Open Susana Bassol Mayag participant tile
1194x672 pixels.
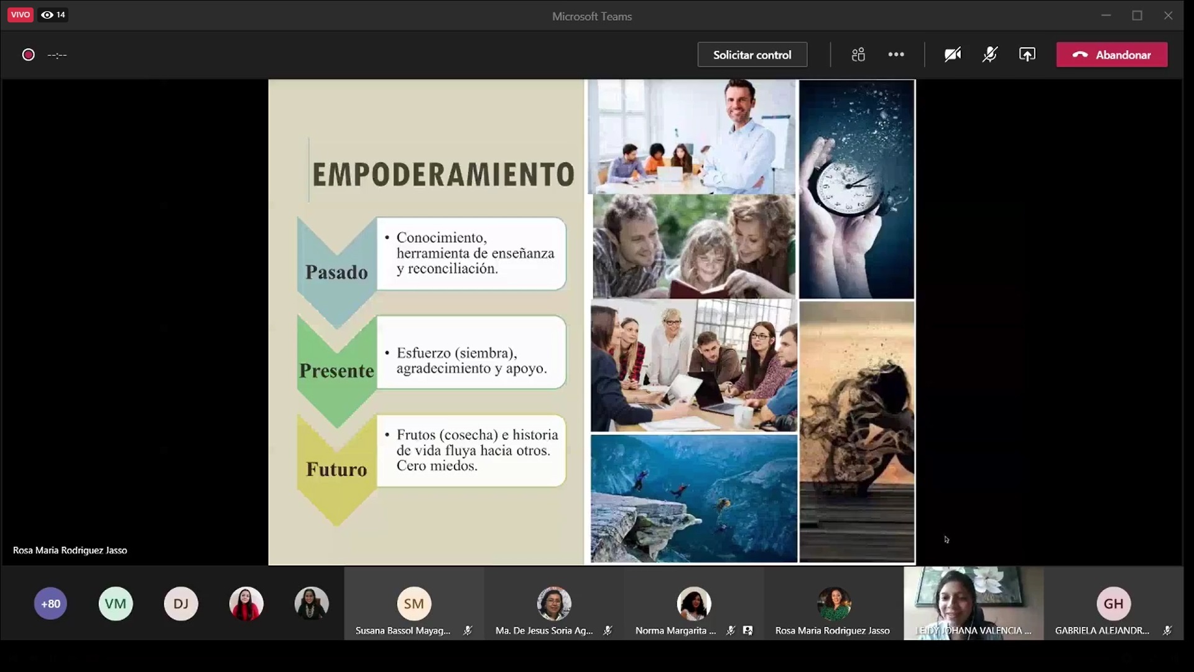(x=414, y=604)
